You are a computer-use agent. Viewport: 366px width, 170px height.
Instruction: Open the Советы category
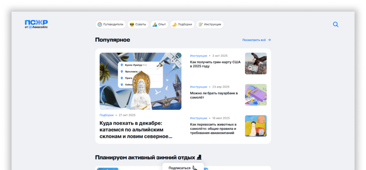coord(138,25)
